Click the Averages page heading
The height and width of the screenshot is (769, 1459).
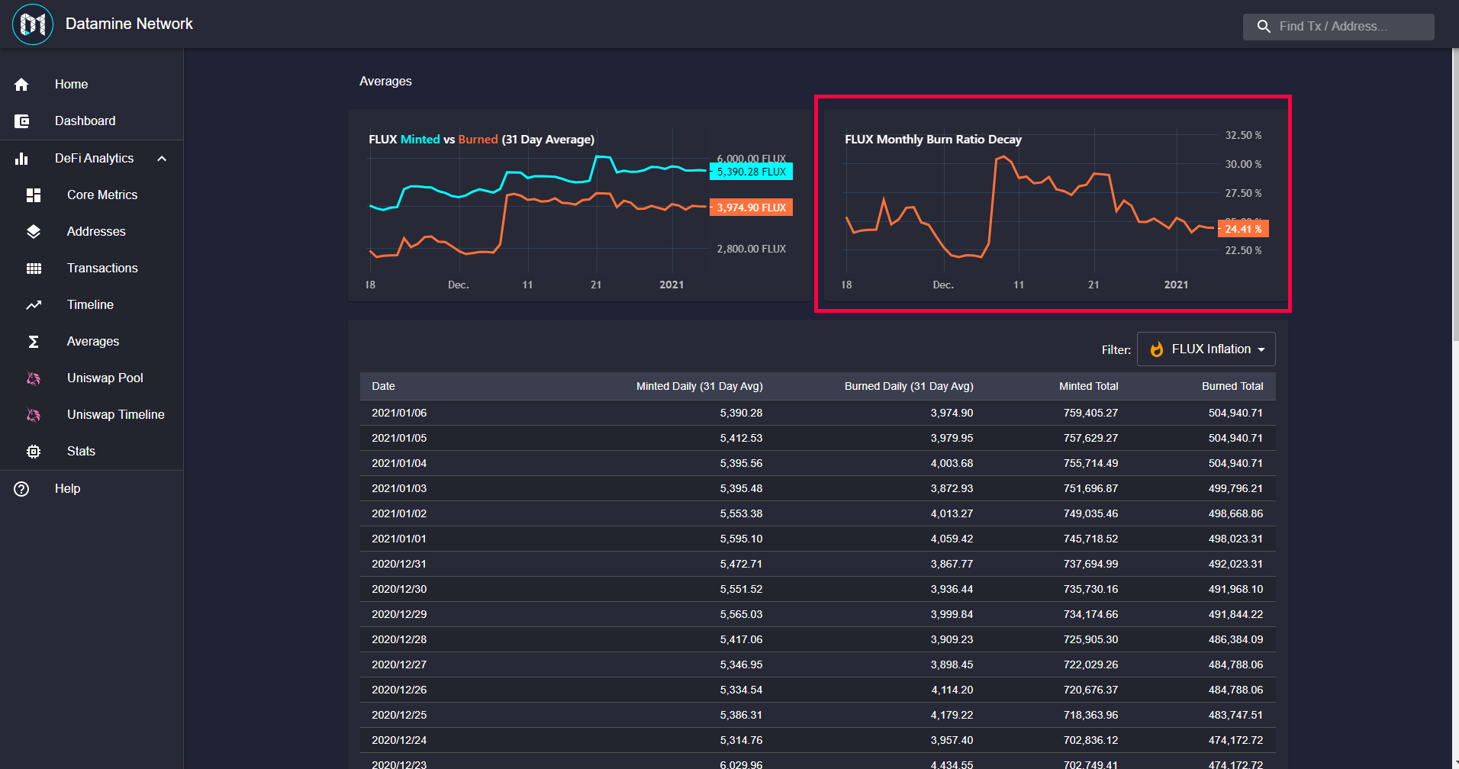click(385, 82)
